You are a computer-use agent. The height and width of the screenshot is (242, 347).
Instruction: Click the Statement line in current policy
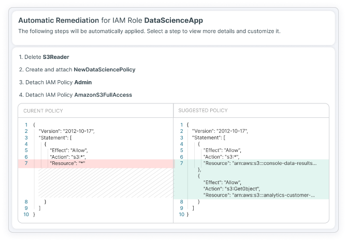pyautogui.click(x=56, y=138)
